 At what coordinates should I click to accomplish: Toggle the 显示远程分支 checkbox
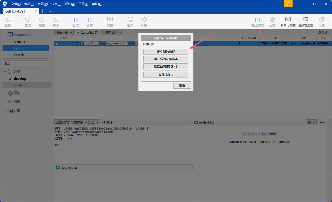pos(78,33)
